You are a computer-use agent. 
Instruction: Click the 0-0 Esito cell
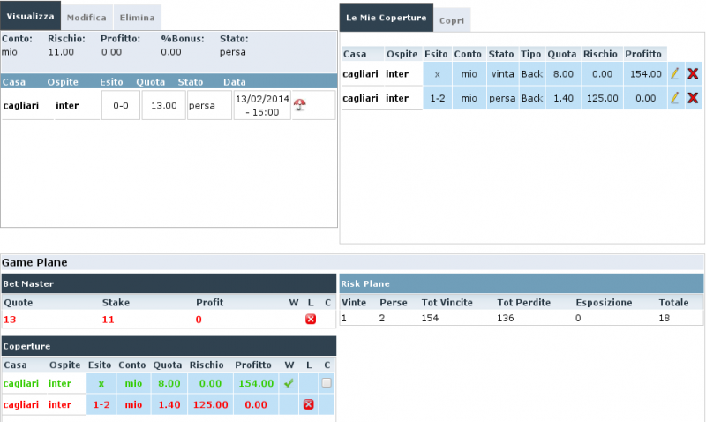click(x=120, y=105)
